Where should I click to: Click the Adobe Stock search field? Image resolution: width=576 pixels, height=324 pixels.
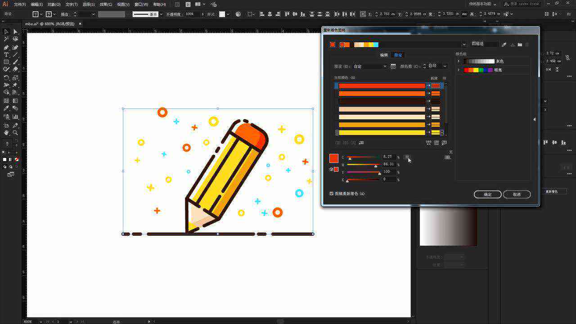click(522, 4)
